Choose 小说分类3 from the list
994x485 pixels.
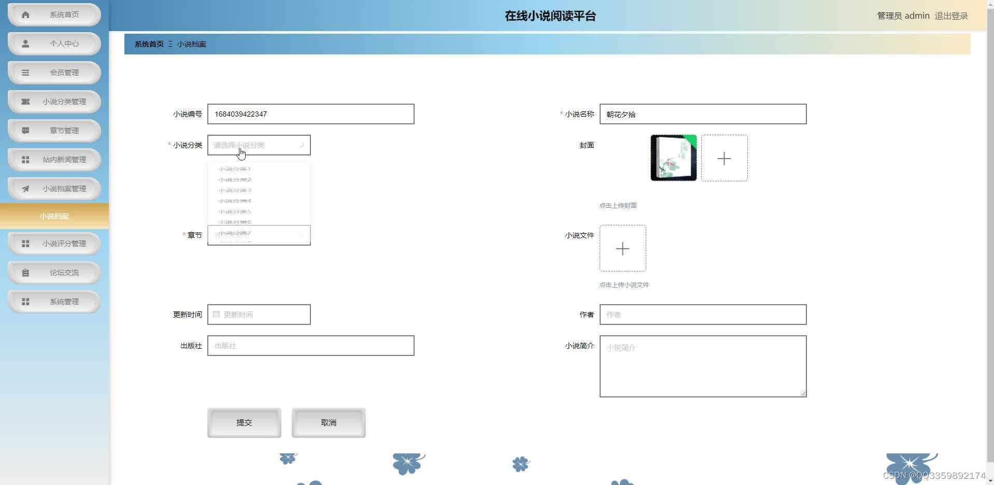click(259, 190)
